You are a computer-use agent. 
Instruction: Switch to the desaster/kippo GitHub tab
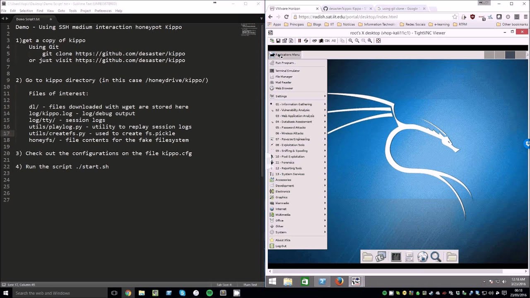pos(347,8)
